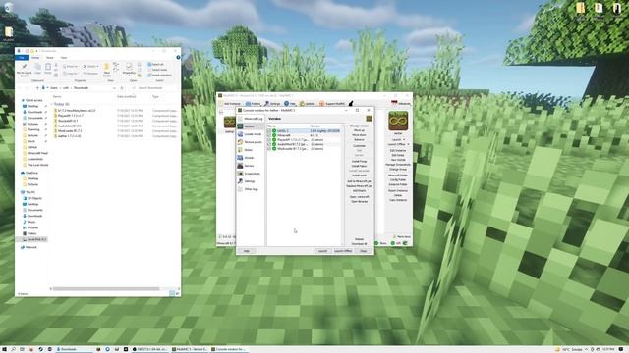Toggle checkbox for ModLoader component
The width and height of the screenshot is (629, 353).
(269, 148)
